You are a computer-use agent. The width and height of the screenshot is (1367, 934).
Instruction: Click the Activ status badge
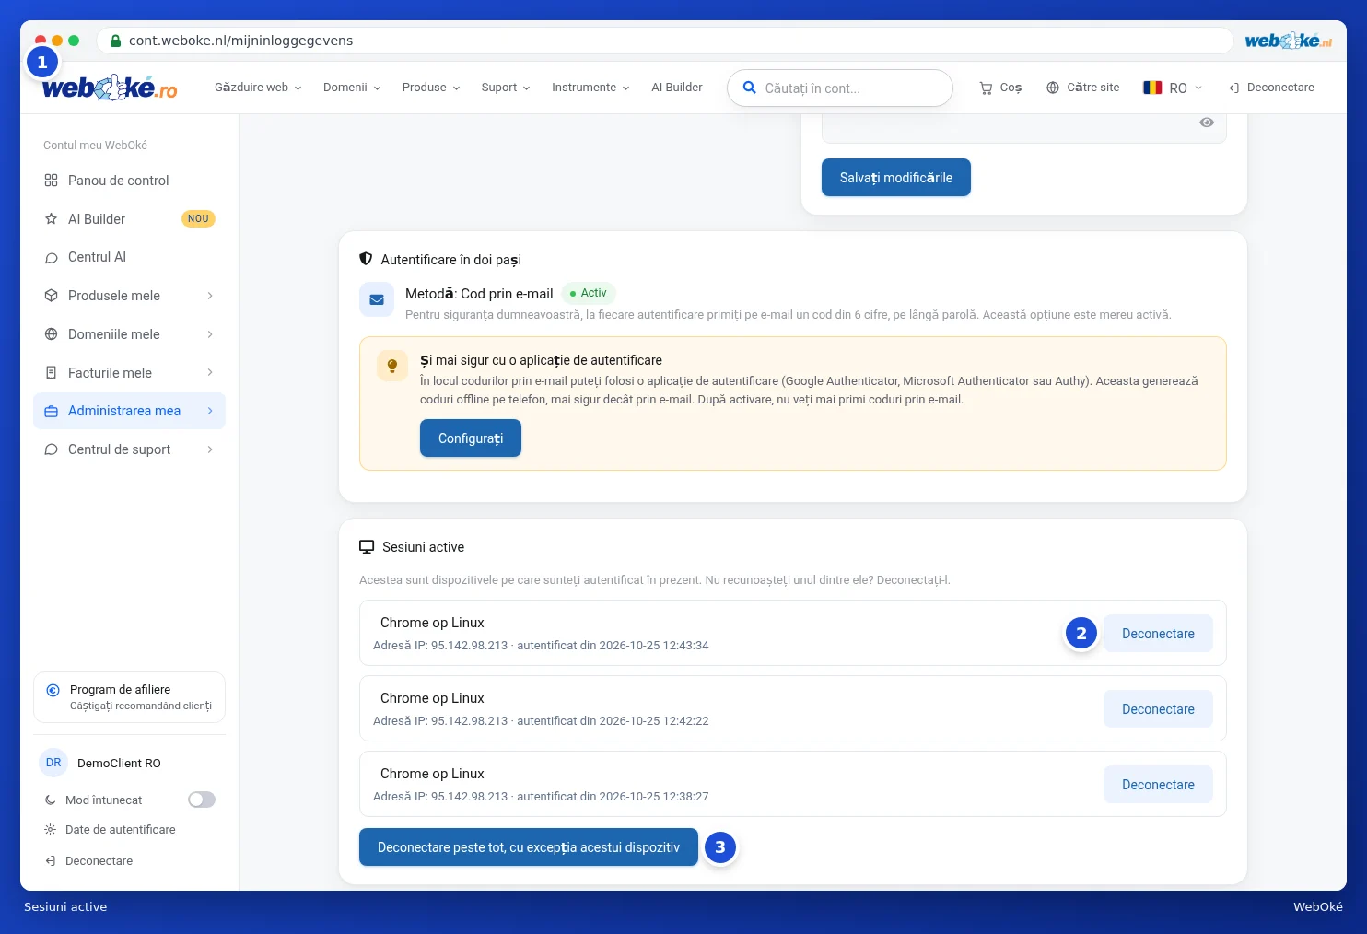(x=588, y=293)
